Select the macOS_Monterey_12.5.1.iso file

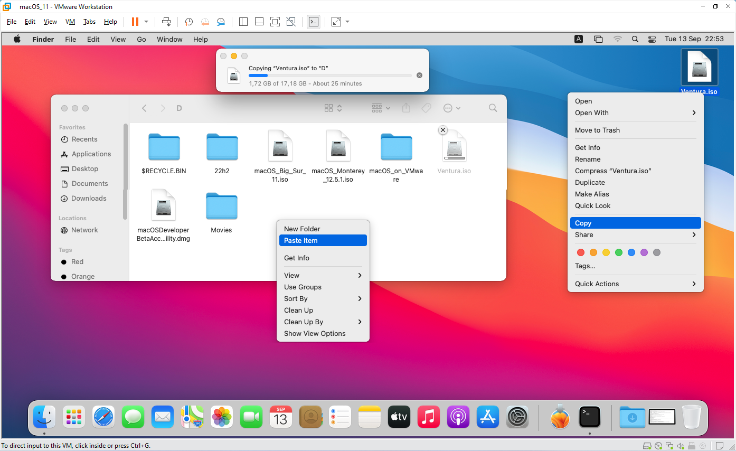(x=338, y=156)
